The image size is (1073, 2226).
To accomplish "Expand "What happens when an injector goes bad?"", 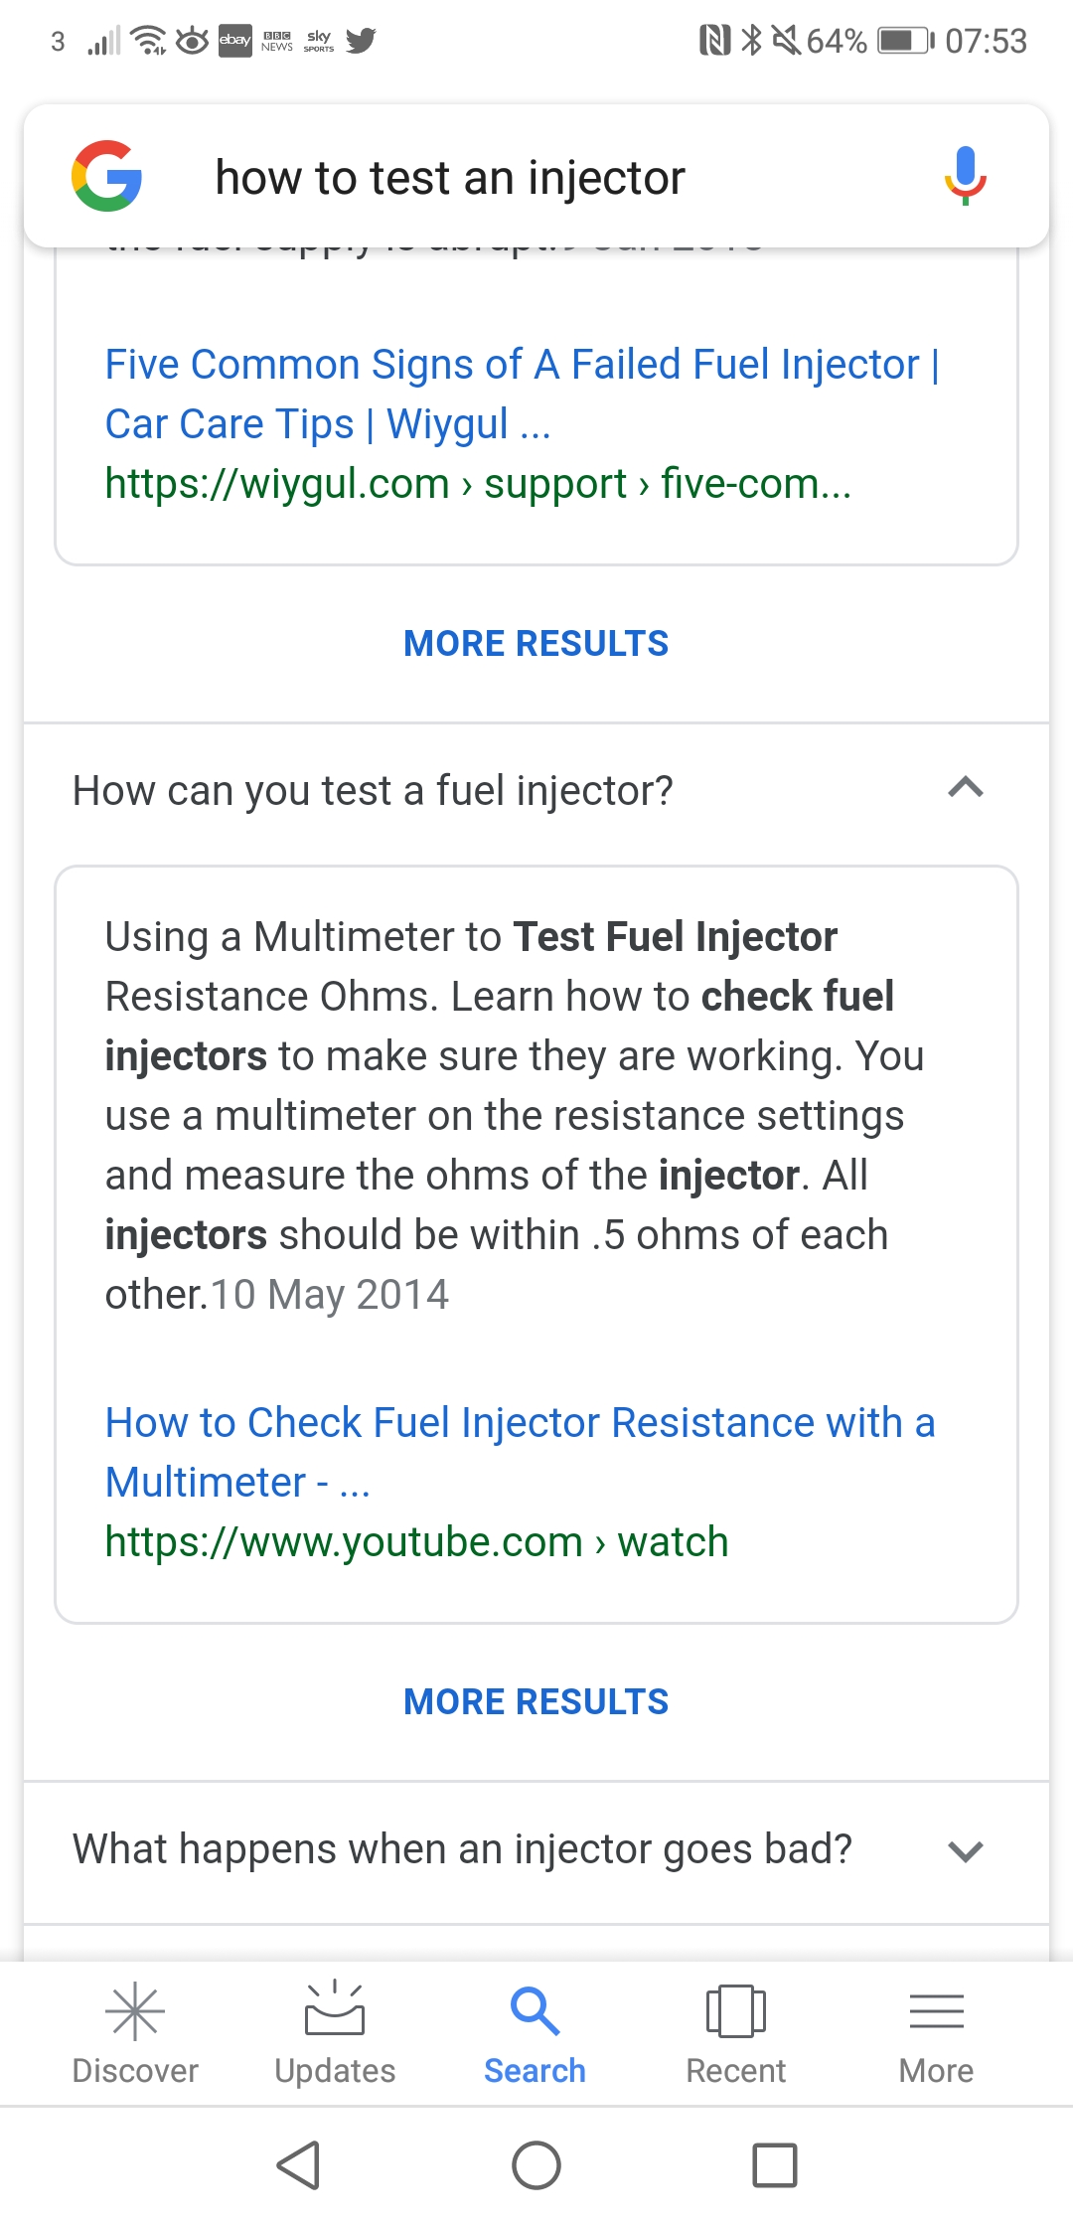I will [x=965, y=1850].
